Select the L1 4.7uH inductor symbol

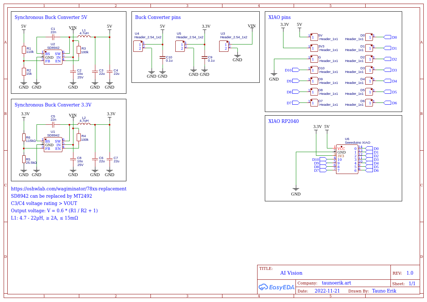[84, 37]
